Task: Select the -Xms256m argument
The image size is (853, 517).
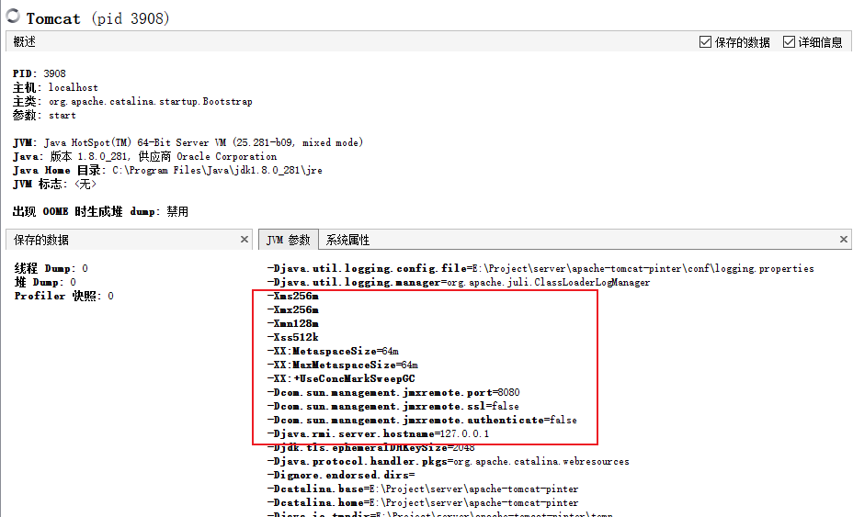Action: point(292,296)
